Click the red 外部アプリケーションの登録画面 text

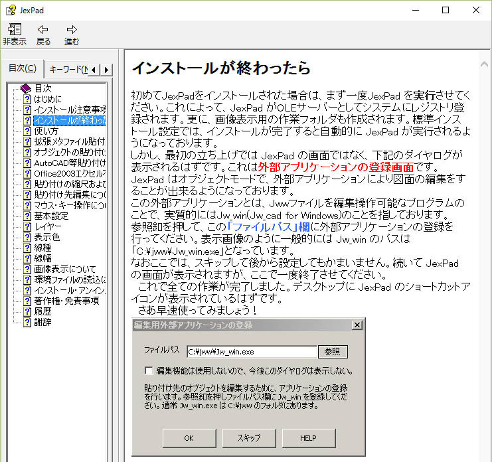click(x=336, y=167)
